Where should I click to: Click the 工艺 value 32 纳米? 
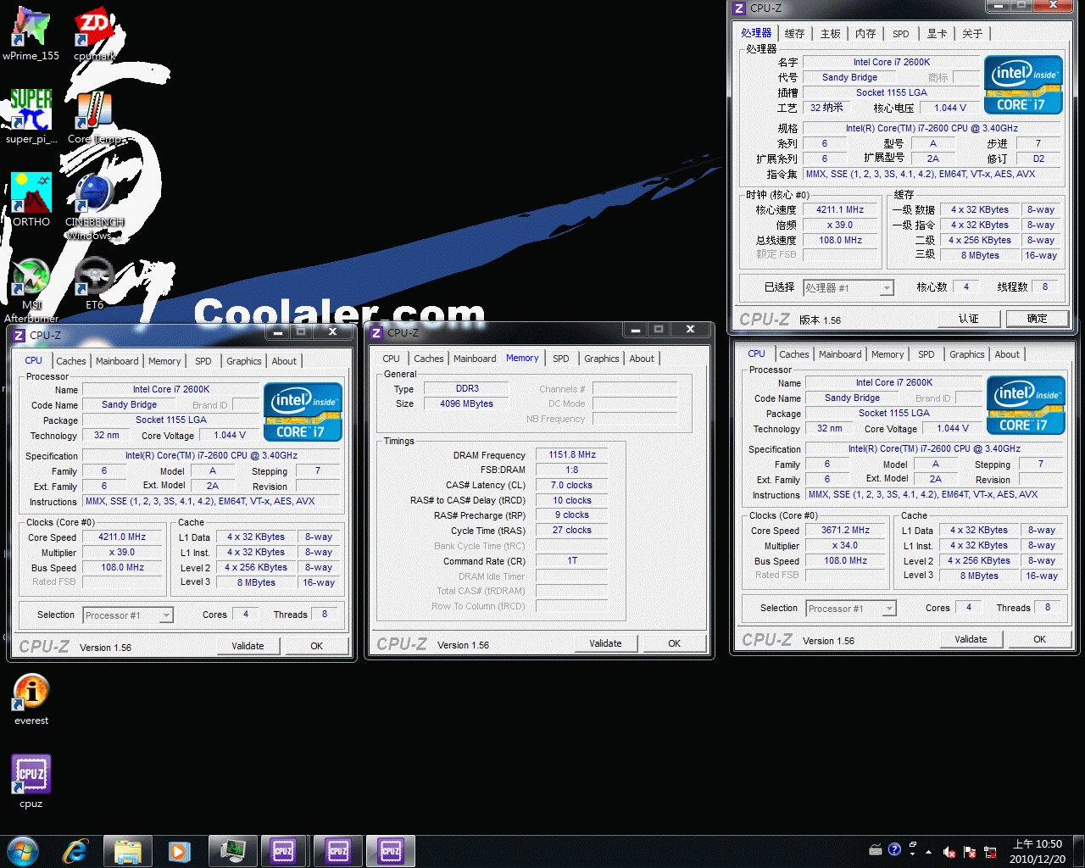pos(826,108)
